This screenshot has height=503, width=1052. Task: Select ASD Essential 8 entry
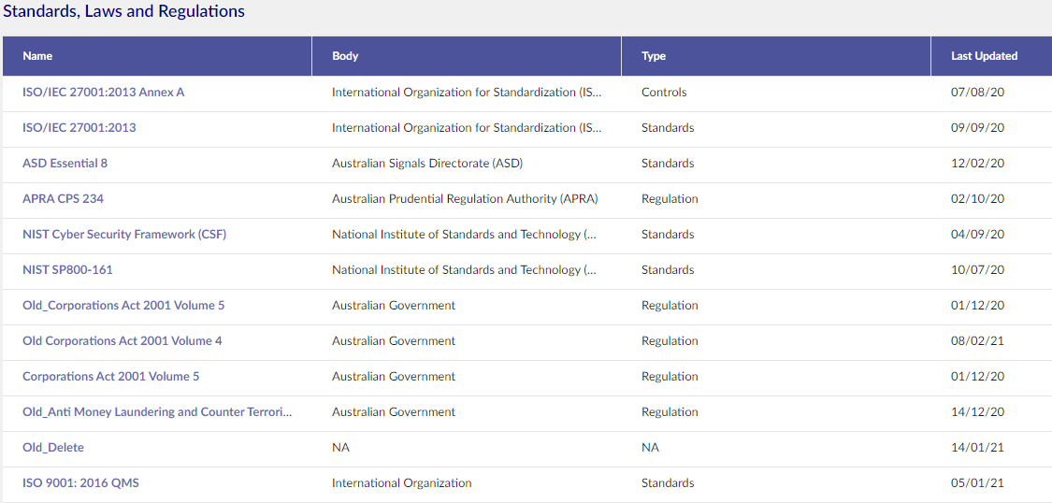pos(65,164)
